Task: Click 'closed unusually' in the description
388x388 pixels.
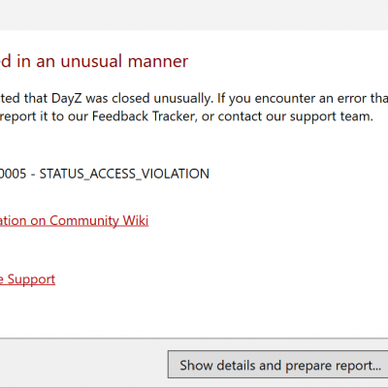Action: point(162,98)
